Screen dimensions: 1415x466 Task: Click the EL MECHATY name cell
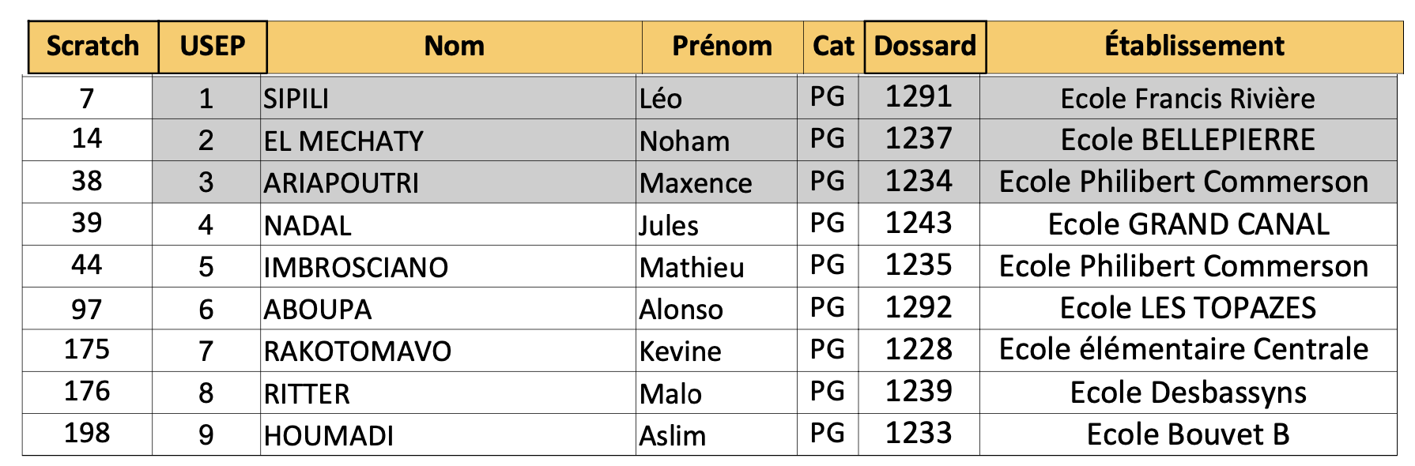[344, 141]
